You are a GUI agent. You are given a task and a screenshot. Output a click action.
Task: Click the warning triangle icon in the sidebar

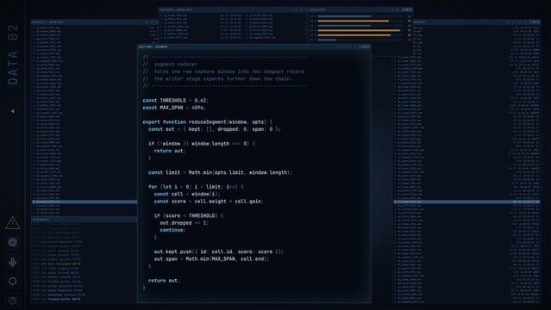[12, 222]
